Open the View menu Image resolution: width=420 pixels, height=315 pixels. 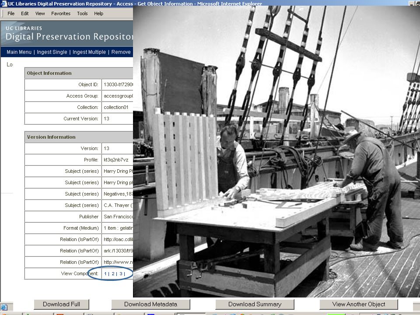point(40,14)
